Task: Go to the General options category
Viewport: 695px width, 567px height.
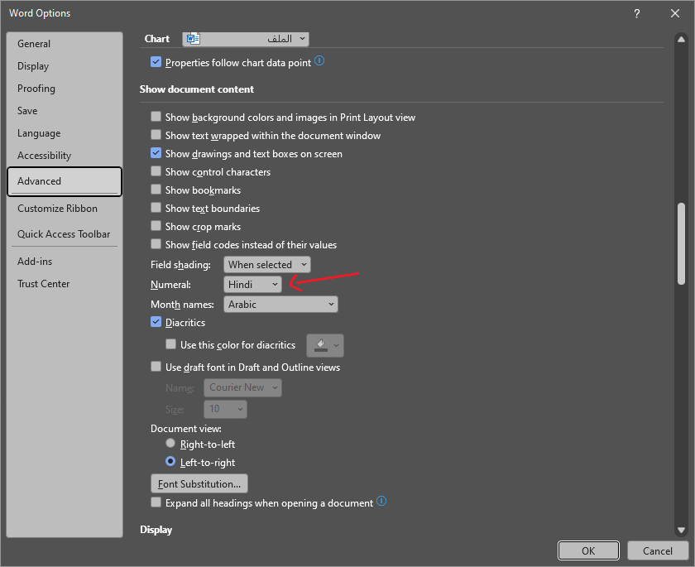Action: click(x=65, y=44)
